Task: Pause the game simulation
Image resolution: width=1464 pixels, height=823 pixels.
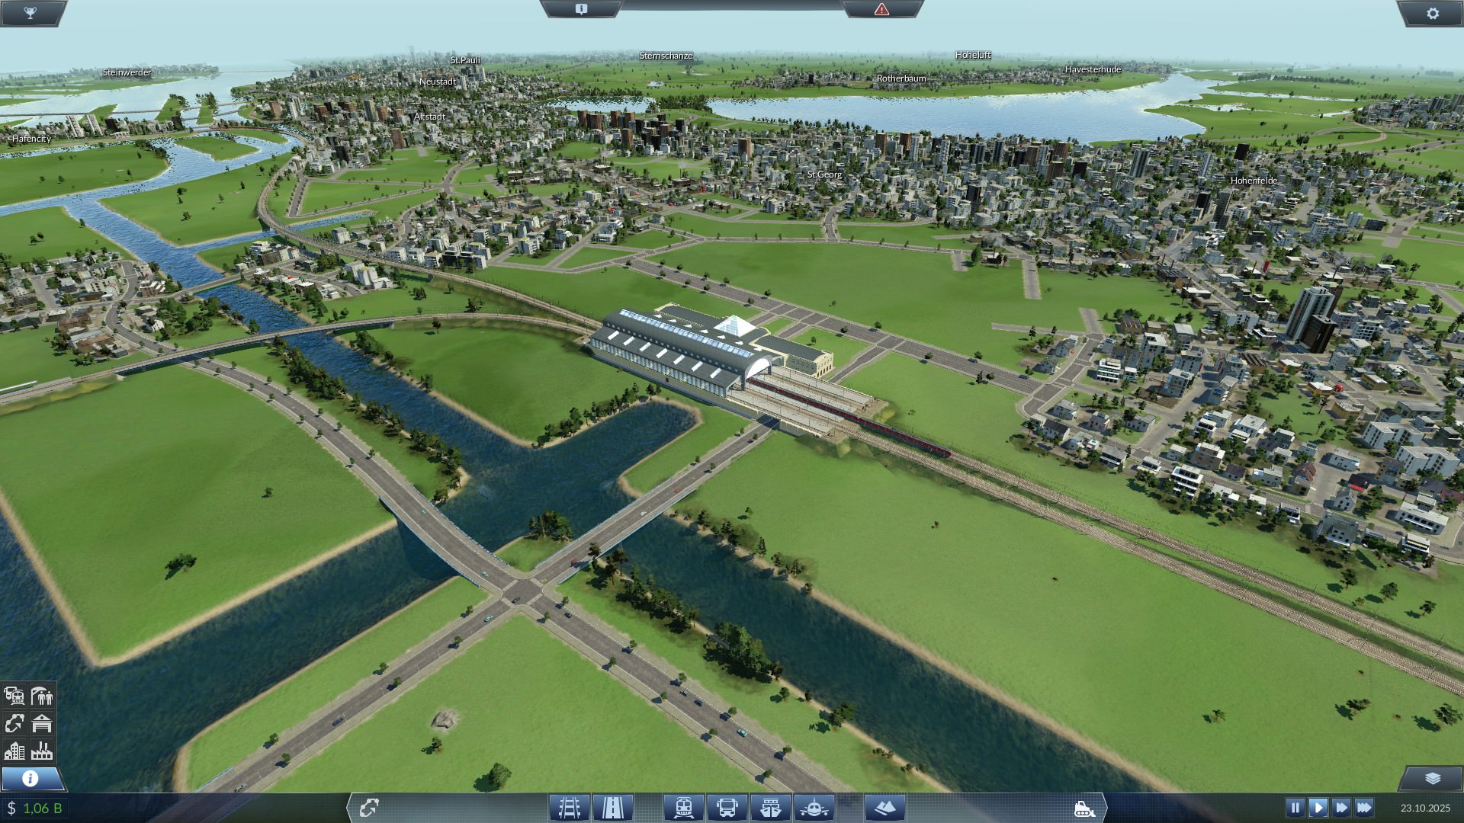Action: (x=1295, y=807)
